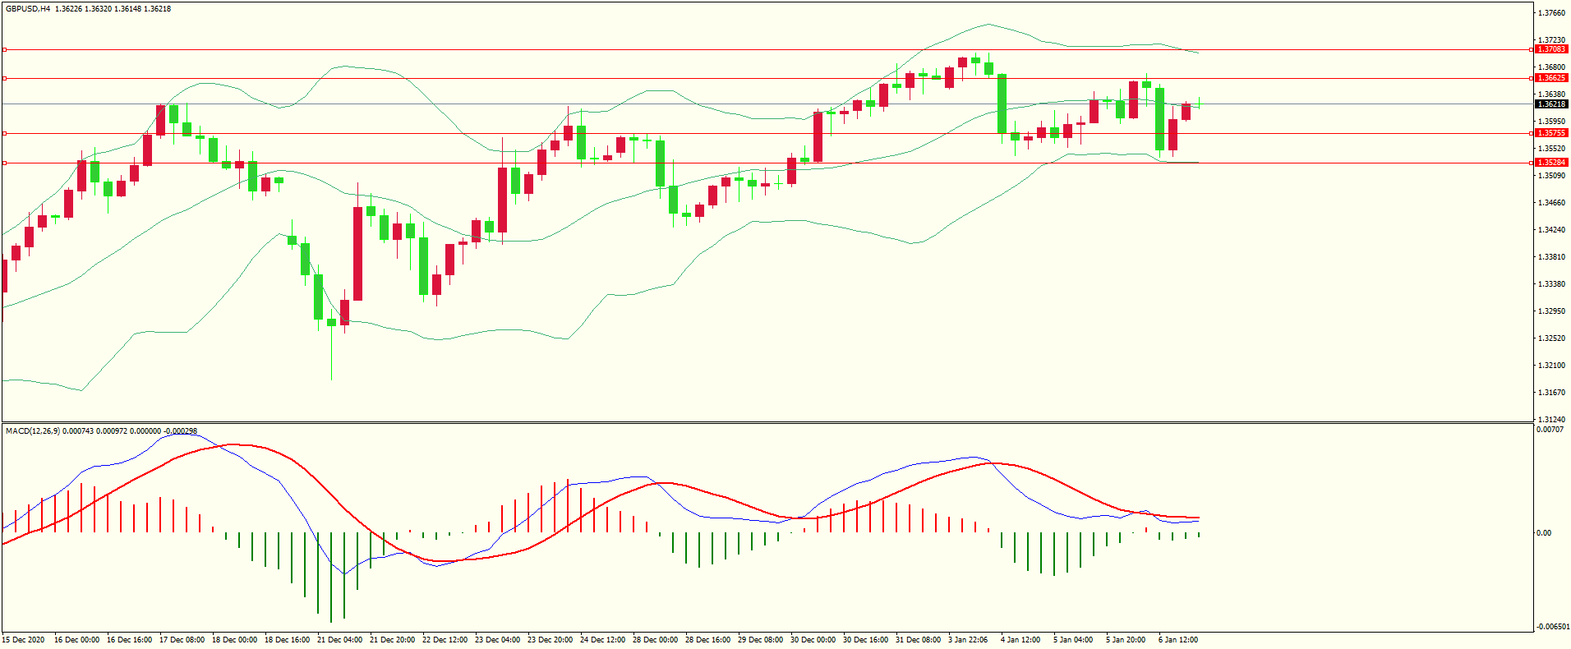Select the red 1.35755 price label
The image size is (1571, 649).
[x=1551, y=133]
